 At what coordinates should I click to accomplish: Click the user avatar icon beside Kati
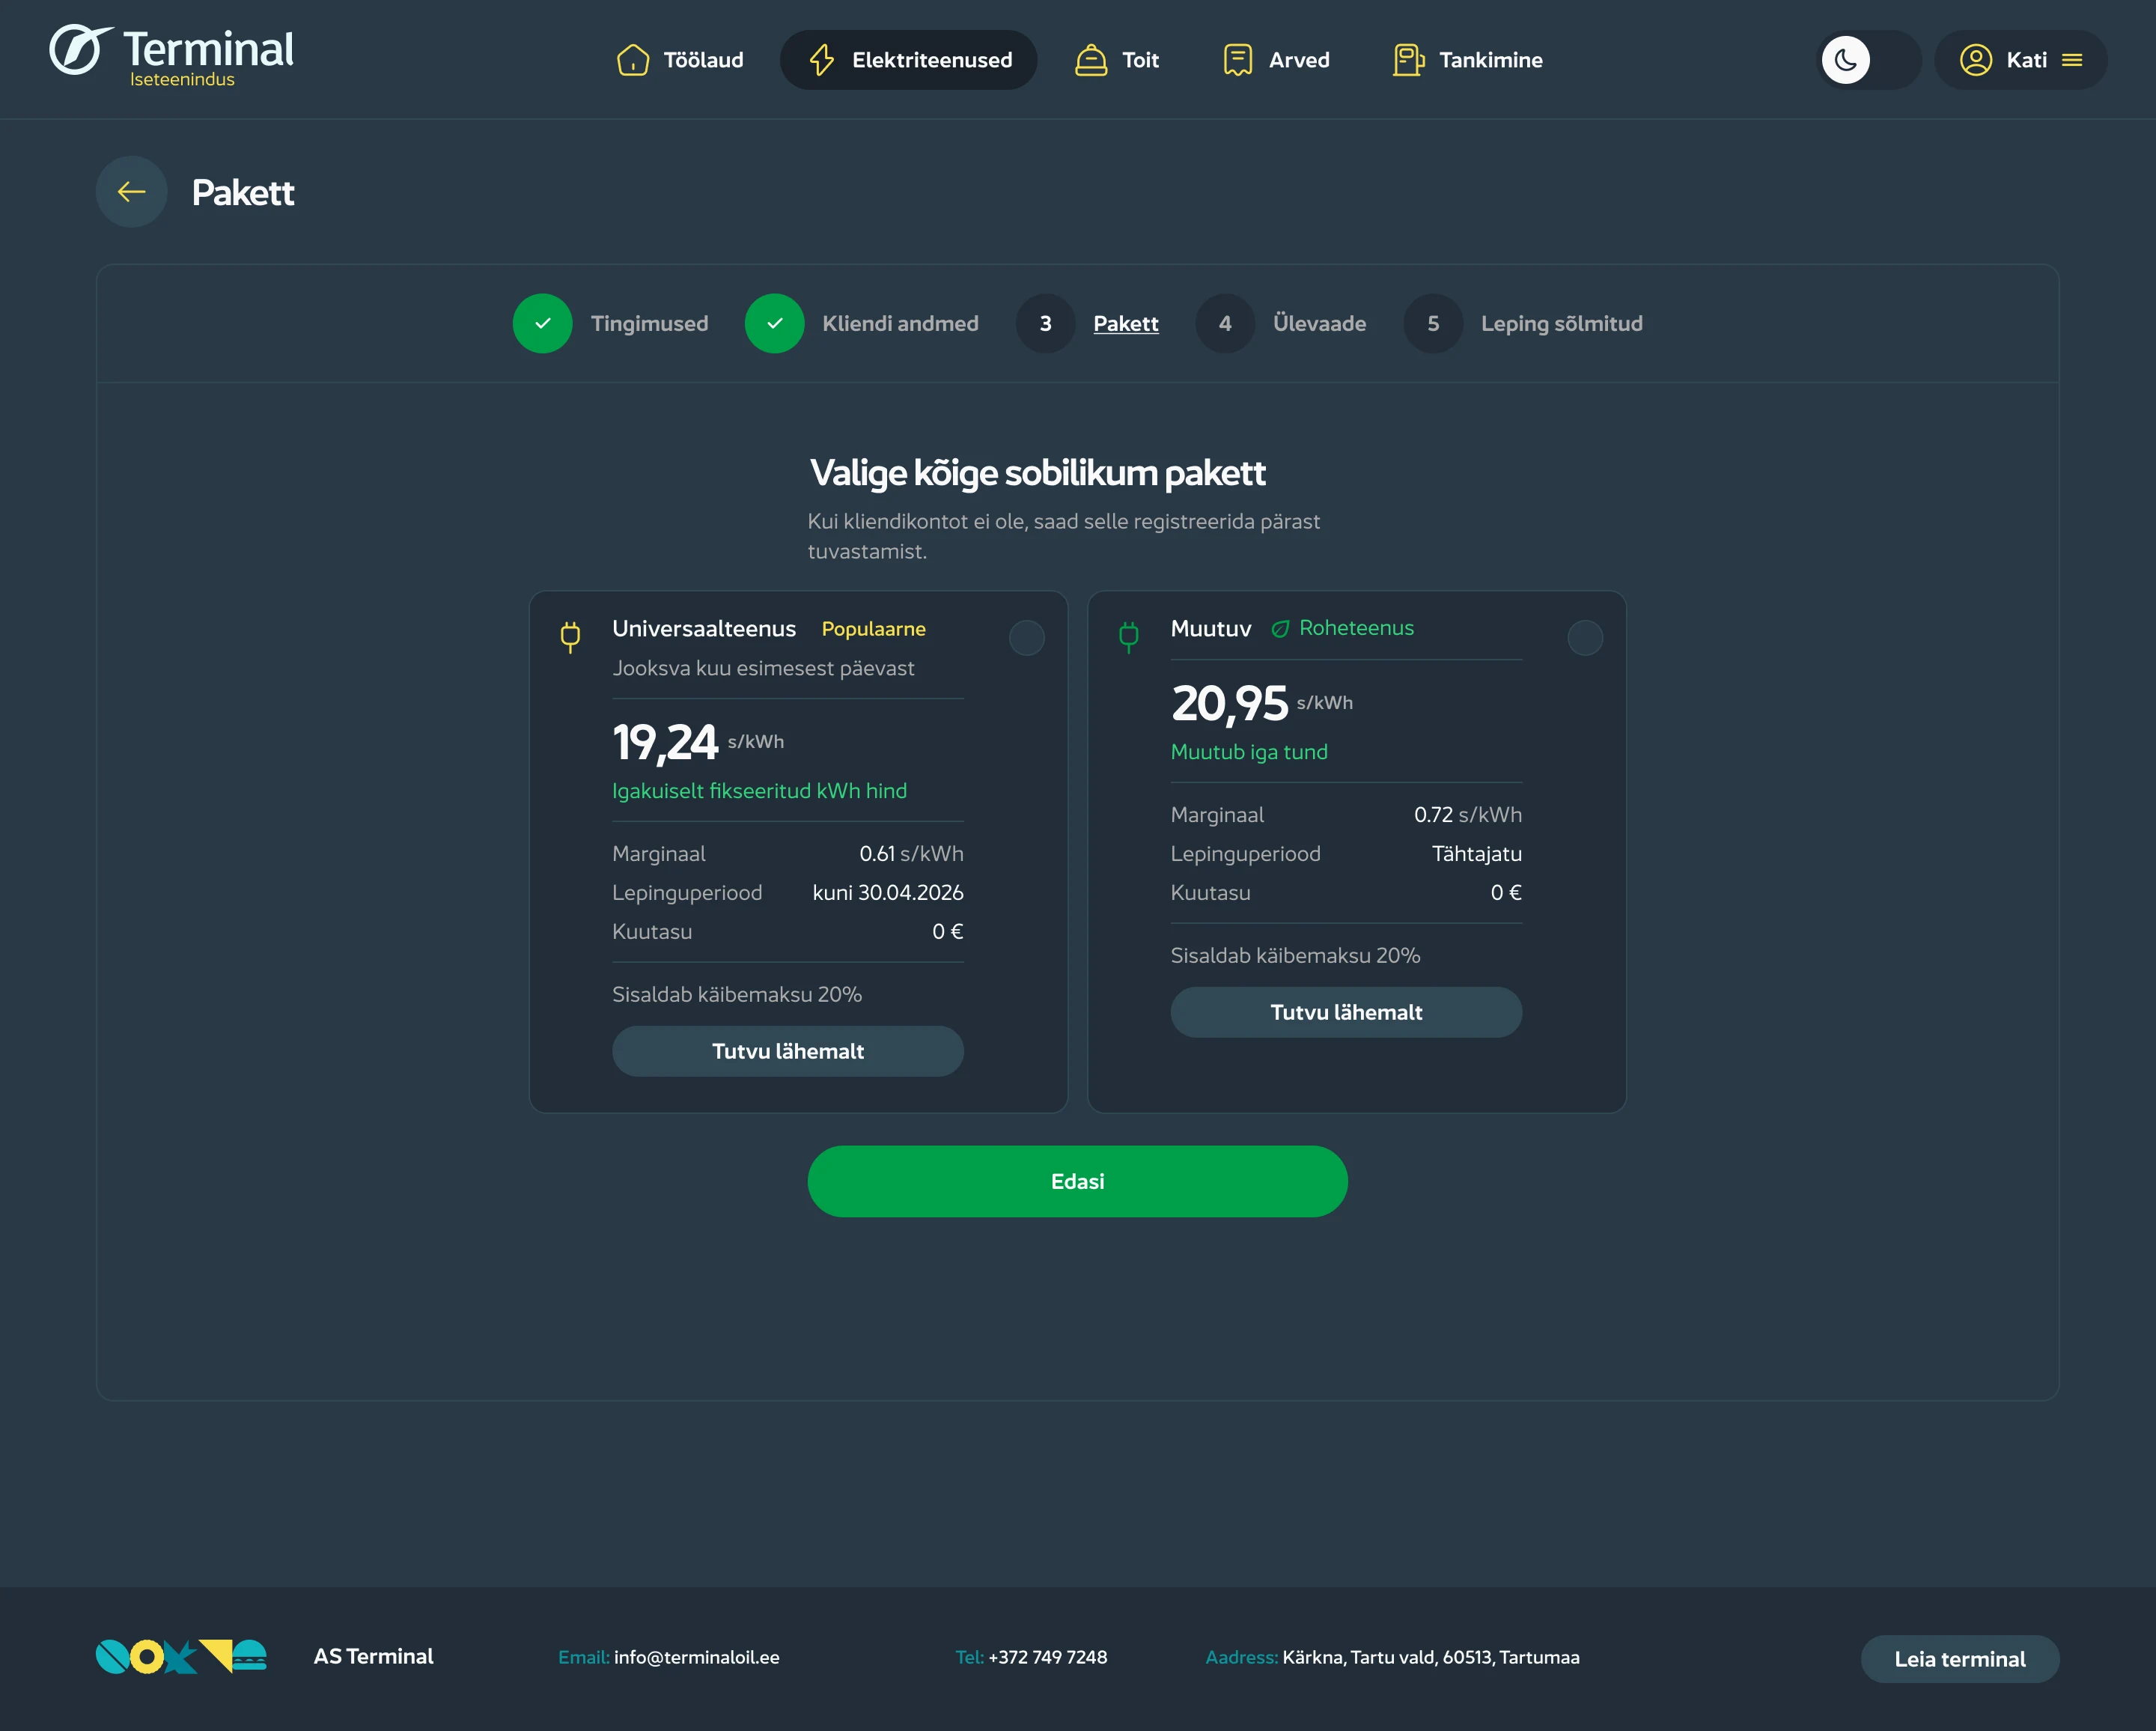click(x=1975, y=60)
